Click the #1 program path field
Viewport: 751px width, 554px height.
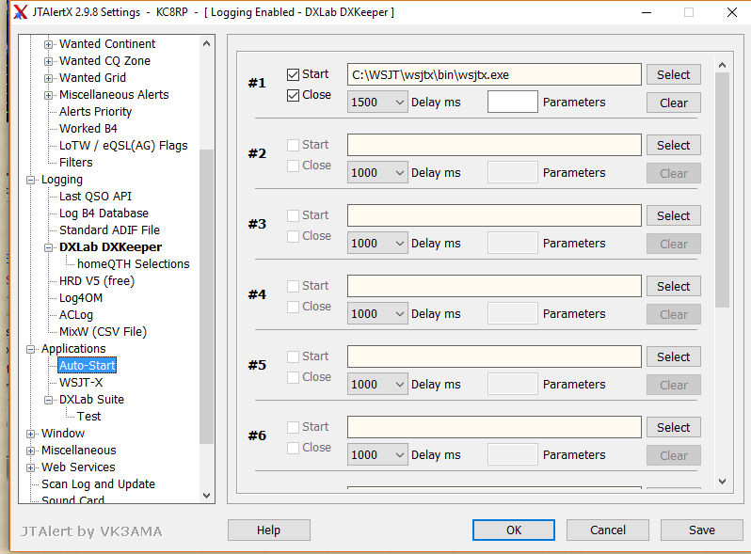(x=494, y=74)
